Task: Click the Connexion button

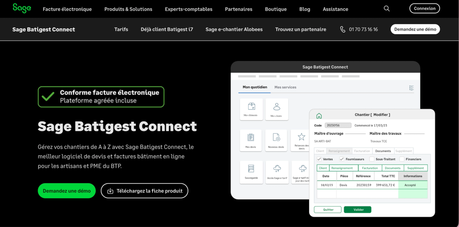Action: click(425, 8)
